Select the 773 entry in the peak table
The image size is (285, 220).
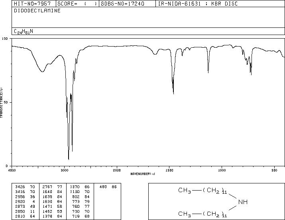tap(76, 201)
